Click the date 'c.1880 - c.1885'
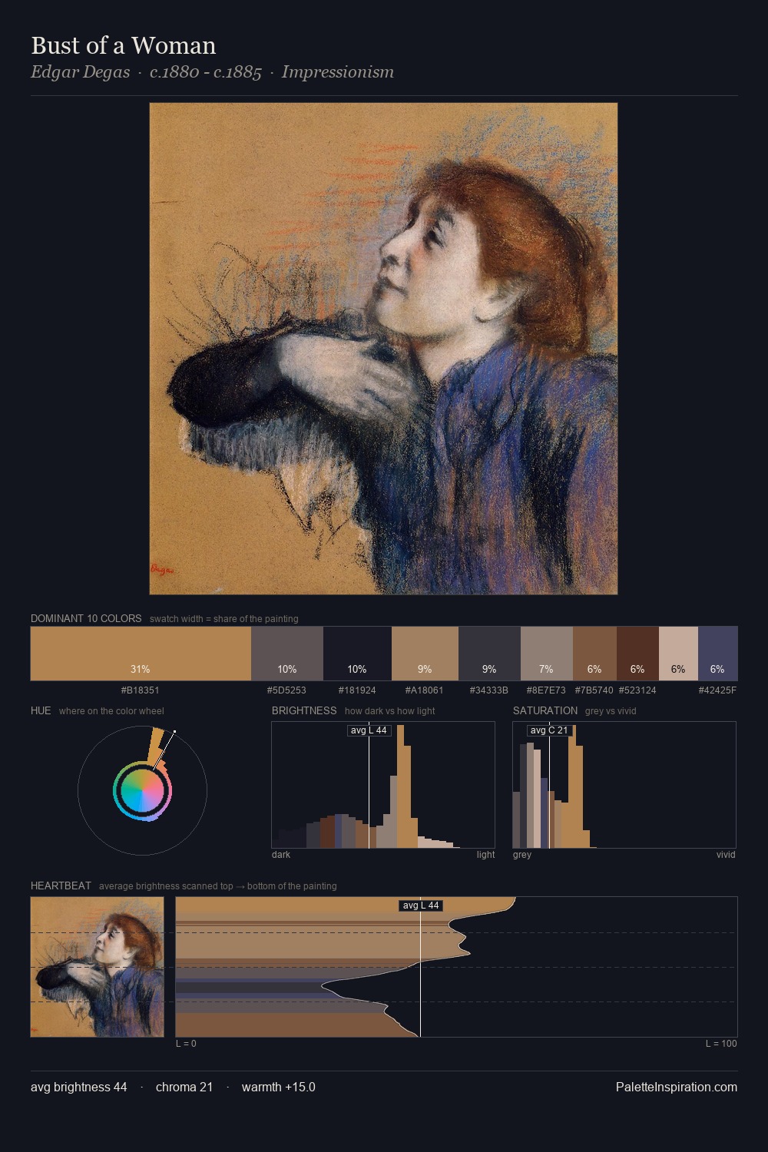This screenshot has height=1152, width=768. 206,72
